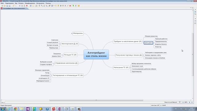This screenshot has width=197, height=111.
Task: Open the Инструменты menu
Action: pos(40,3)
